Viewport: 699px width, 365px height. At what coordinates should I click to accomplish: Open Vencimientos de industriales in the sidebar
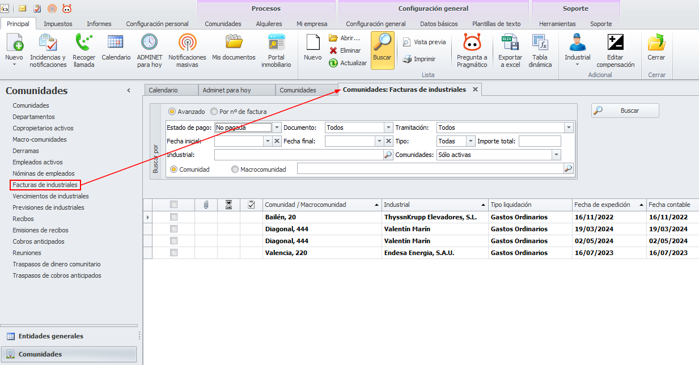tap(50, 196)
